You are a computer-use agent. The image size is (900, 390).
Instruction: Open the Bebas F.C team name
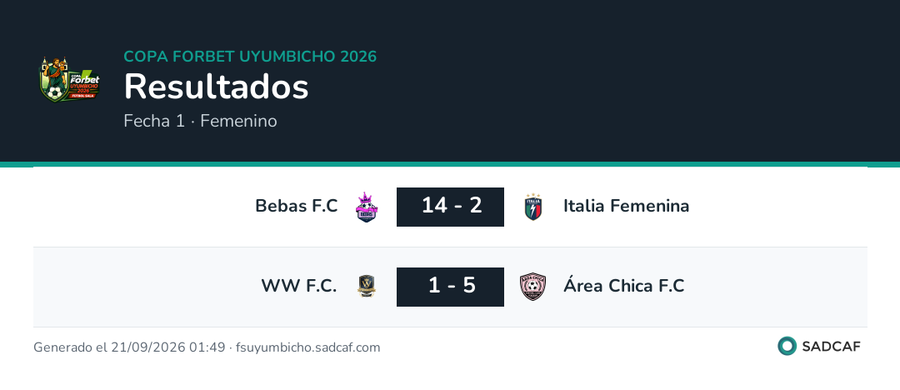pos(296,206)
